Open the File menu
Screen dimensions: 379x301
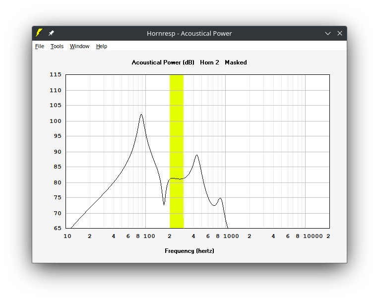[40, 46]
